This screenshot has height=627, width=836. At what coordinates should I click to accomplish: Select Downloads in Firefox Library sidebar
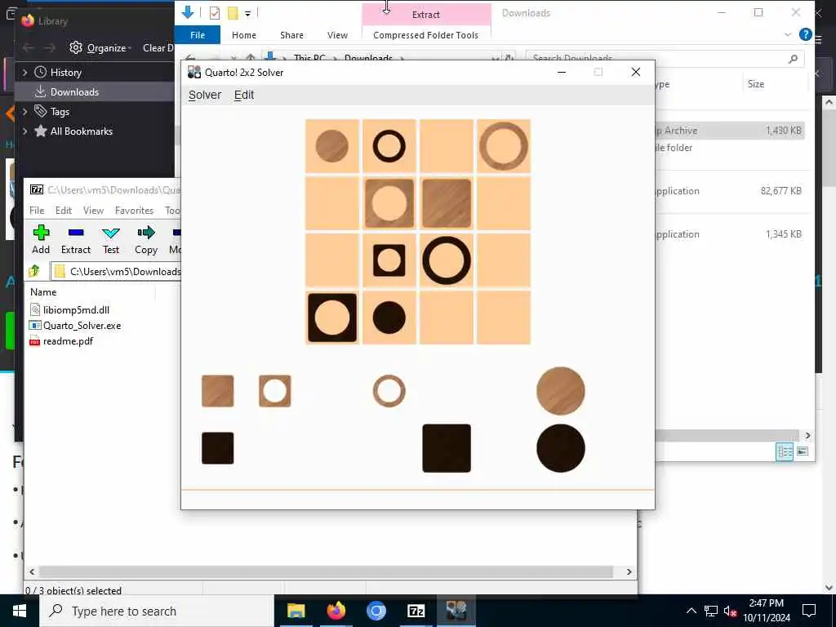[x=95, y=91]
